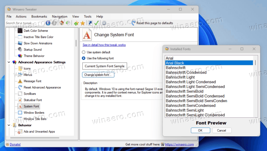Open the View menu
Image resolution: width=267 pixels, height=151 pixels.
(x=76, y=17)
